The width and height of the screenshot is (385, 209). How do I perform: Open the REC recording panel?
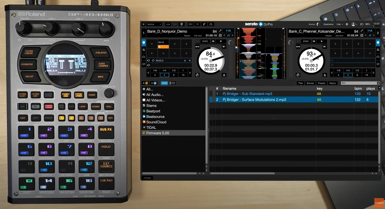191,24
